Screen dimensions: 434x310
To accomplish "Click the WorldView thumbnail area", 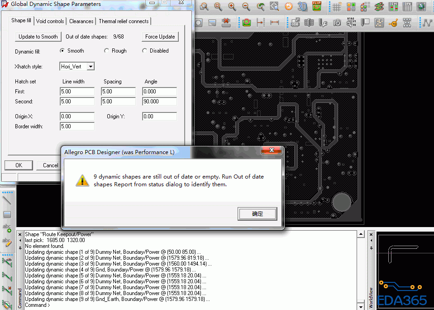I will pos(405,271).
